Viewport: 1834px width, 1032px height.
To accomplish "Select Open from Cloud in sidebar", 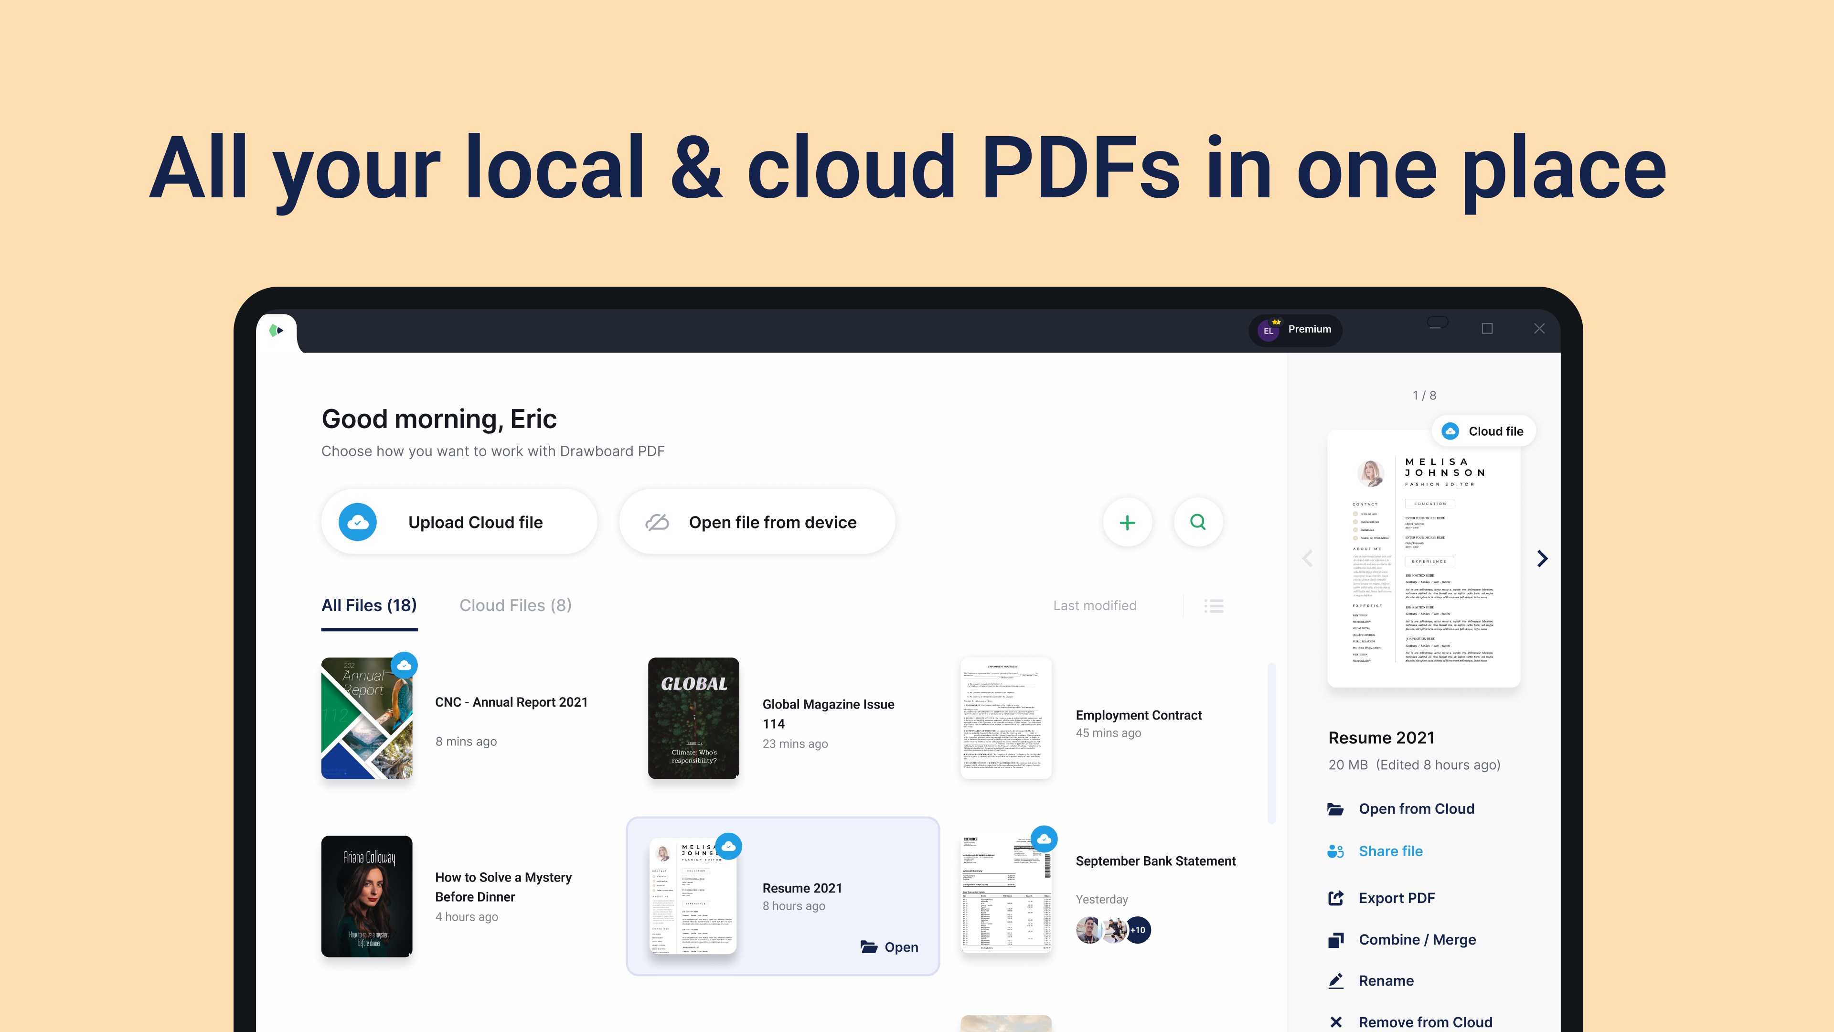I will pos(1416,808).
